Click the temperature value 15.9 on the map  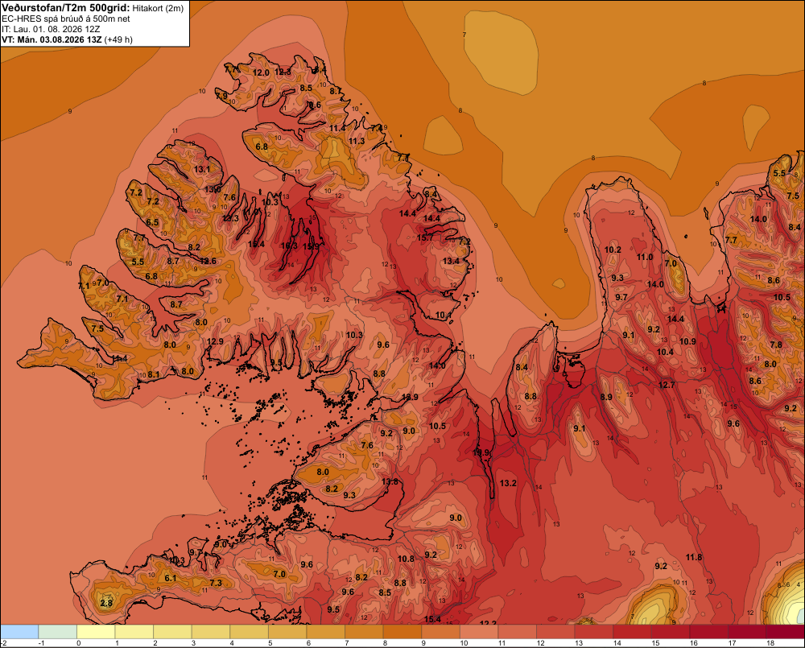pos(311,246)
